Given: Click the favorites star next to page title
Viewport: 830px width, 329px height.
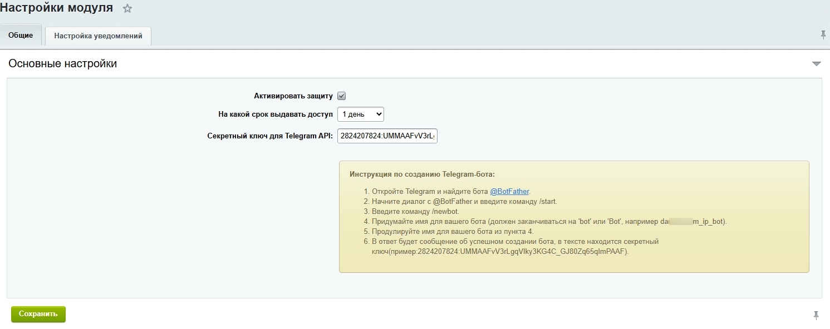Looking at the screenshot, I should tap(127, 9).
